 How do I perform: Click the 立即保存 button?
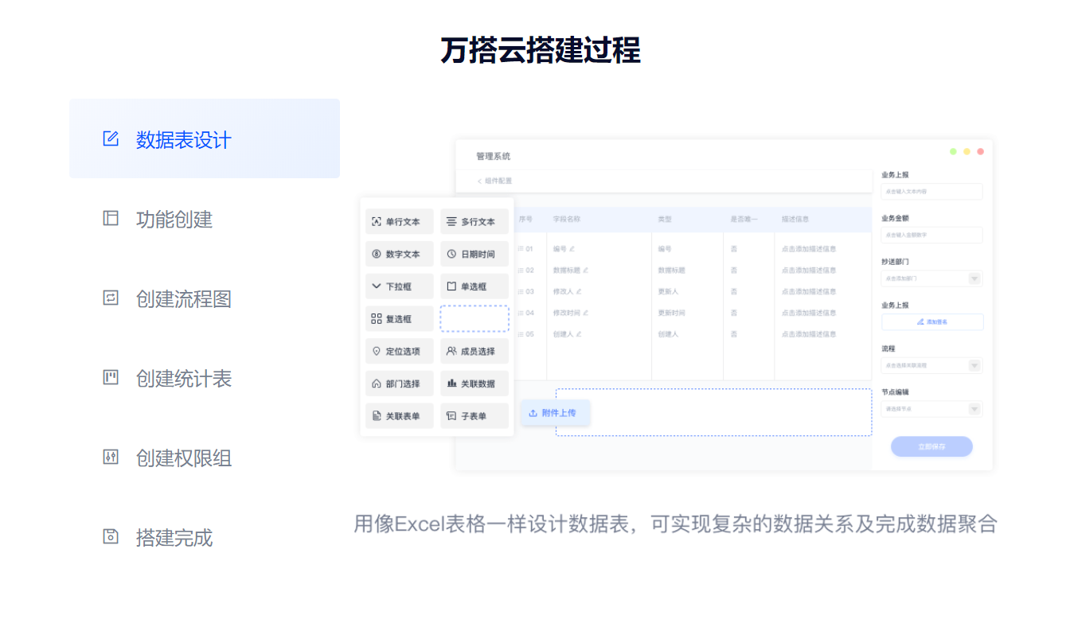931,446
